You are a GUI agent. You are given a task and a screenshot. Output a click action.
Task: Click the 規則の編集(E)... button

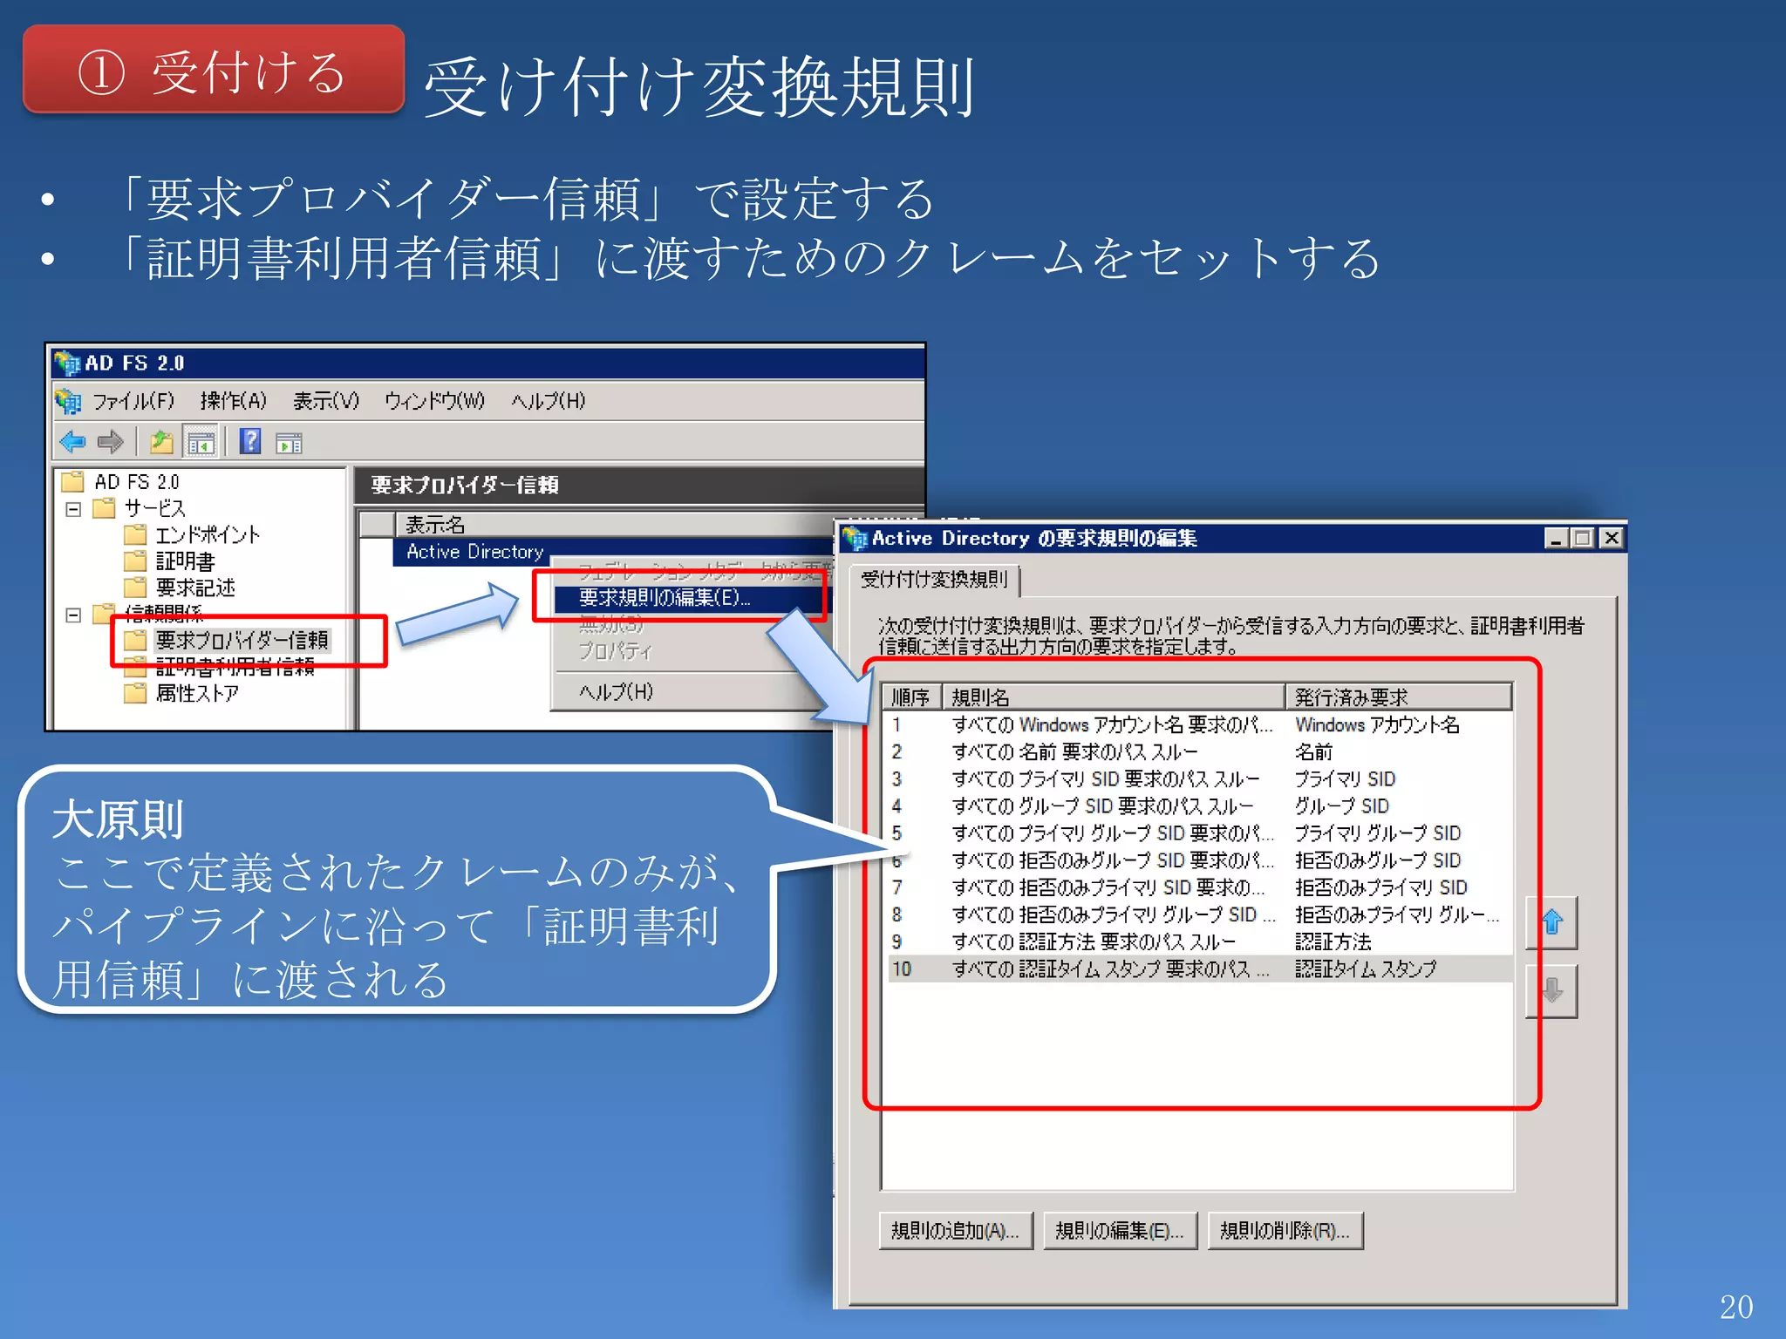[1120, 1231]
